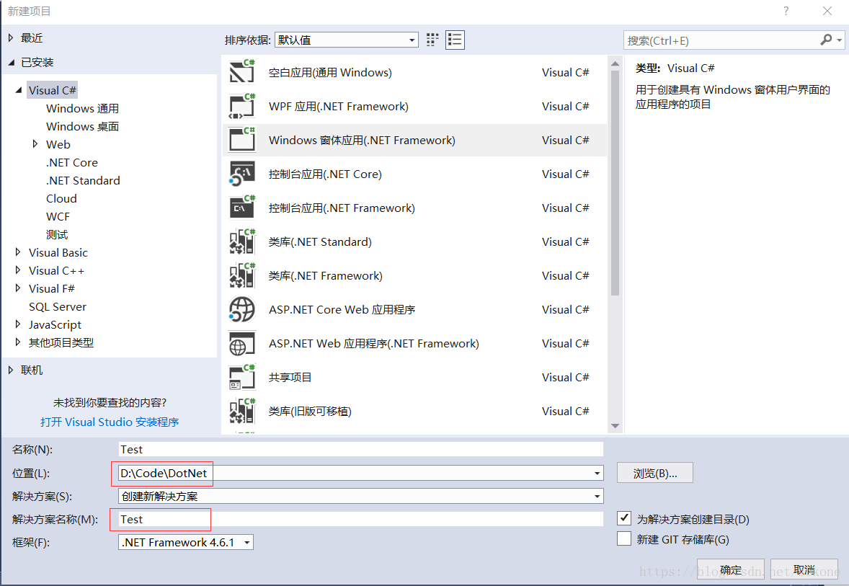Expand the 联机 section
This screenshot has height=586, width=849.
11,370
